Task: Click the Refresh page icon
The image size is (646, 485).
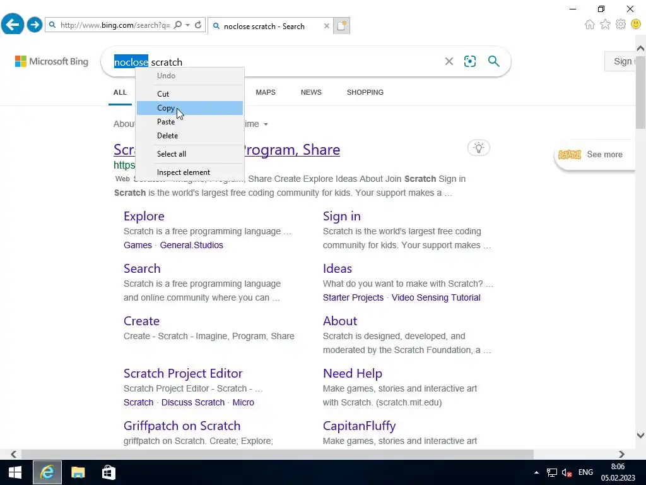Action: tap(198, 25)
